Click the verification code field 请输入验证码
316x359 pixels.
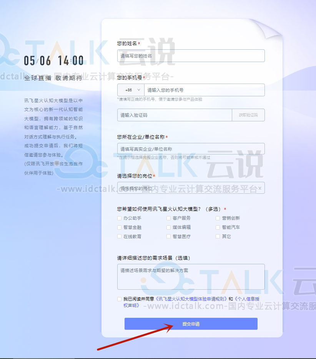coord(175,115)
